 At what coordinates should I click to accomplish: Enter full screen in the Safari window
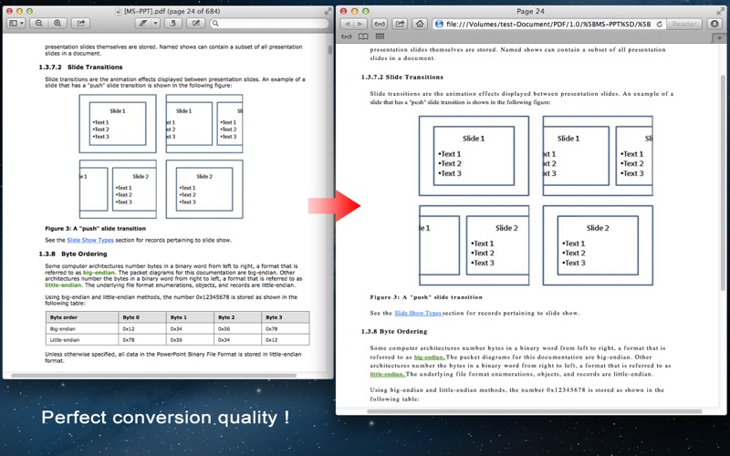point(721,11)
